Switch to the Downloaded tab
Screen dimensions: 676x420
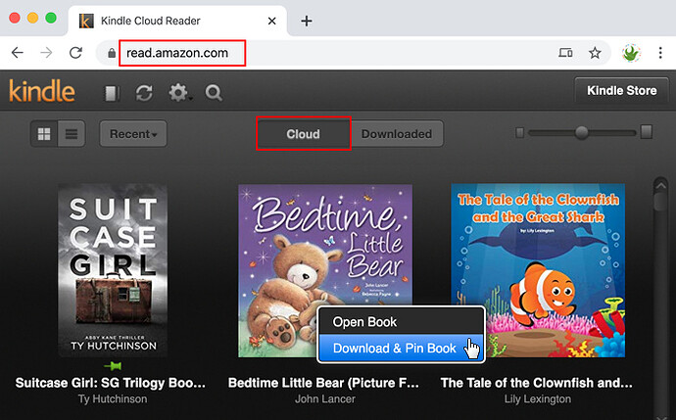(x=396, y=133)
